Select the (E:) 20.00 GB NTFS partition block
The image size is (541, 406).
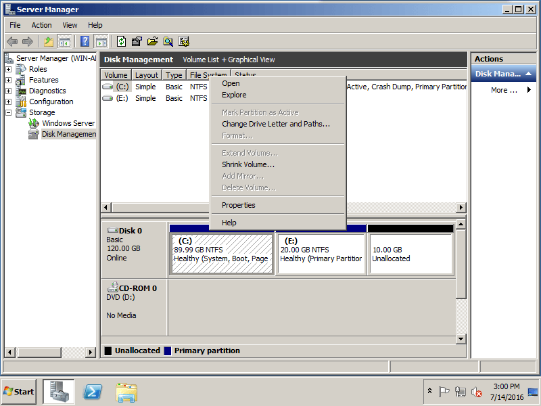(321, 254)
